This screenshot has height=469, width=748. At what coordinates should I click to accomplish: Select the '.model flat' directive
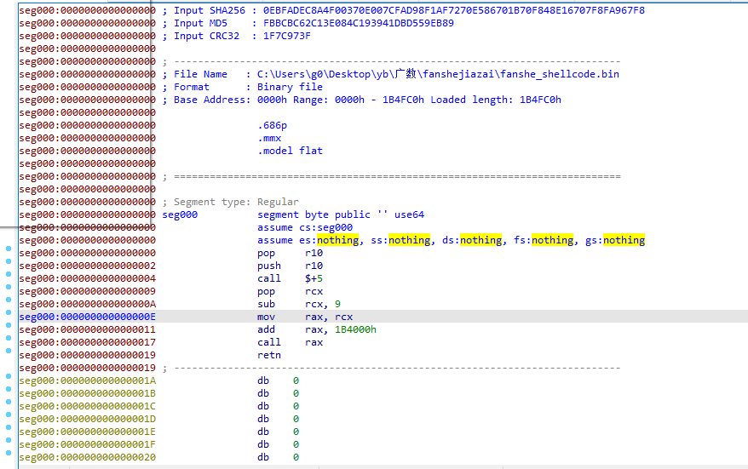[290, 152]
